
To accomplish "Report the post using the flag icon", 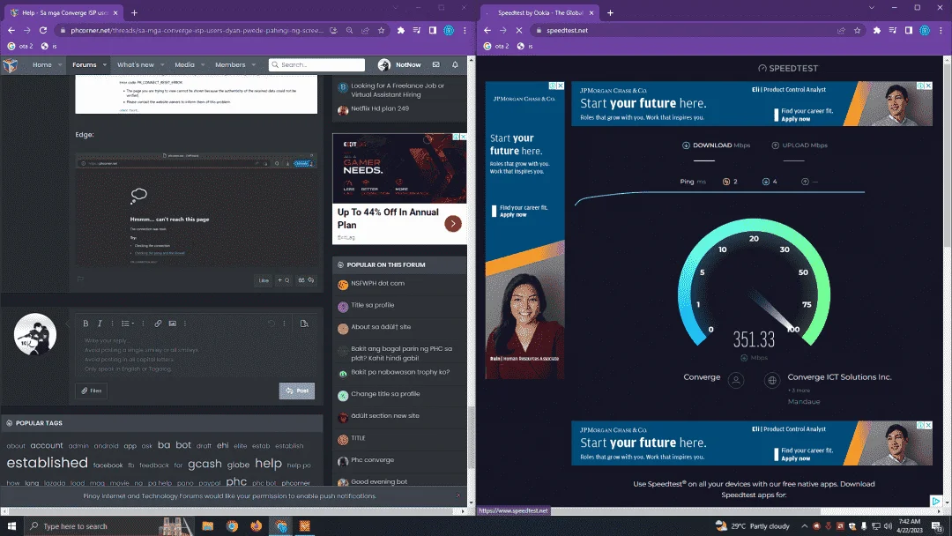I will 80,279.
